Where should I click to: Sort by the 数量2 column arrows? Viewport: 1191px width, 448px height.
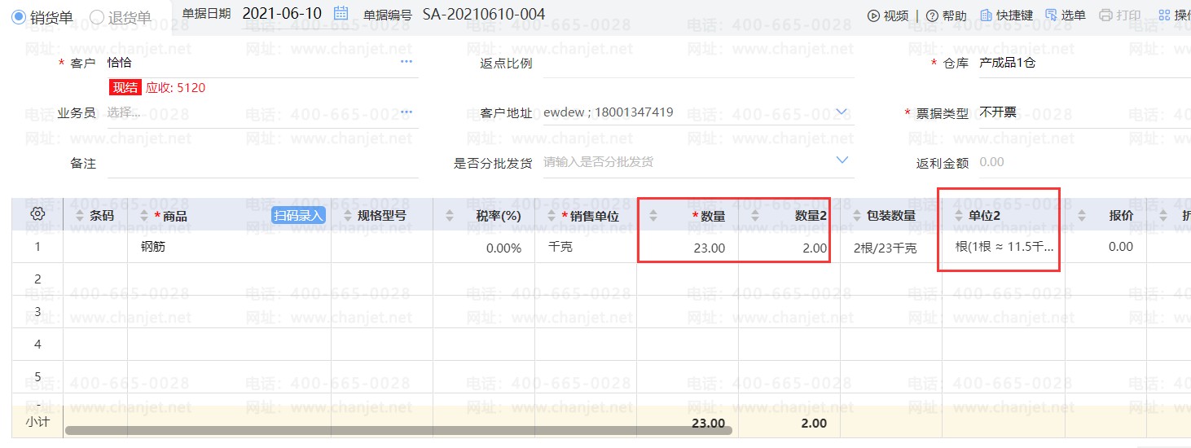pyautogui.click(x=755, y=216)
